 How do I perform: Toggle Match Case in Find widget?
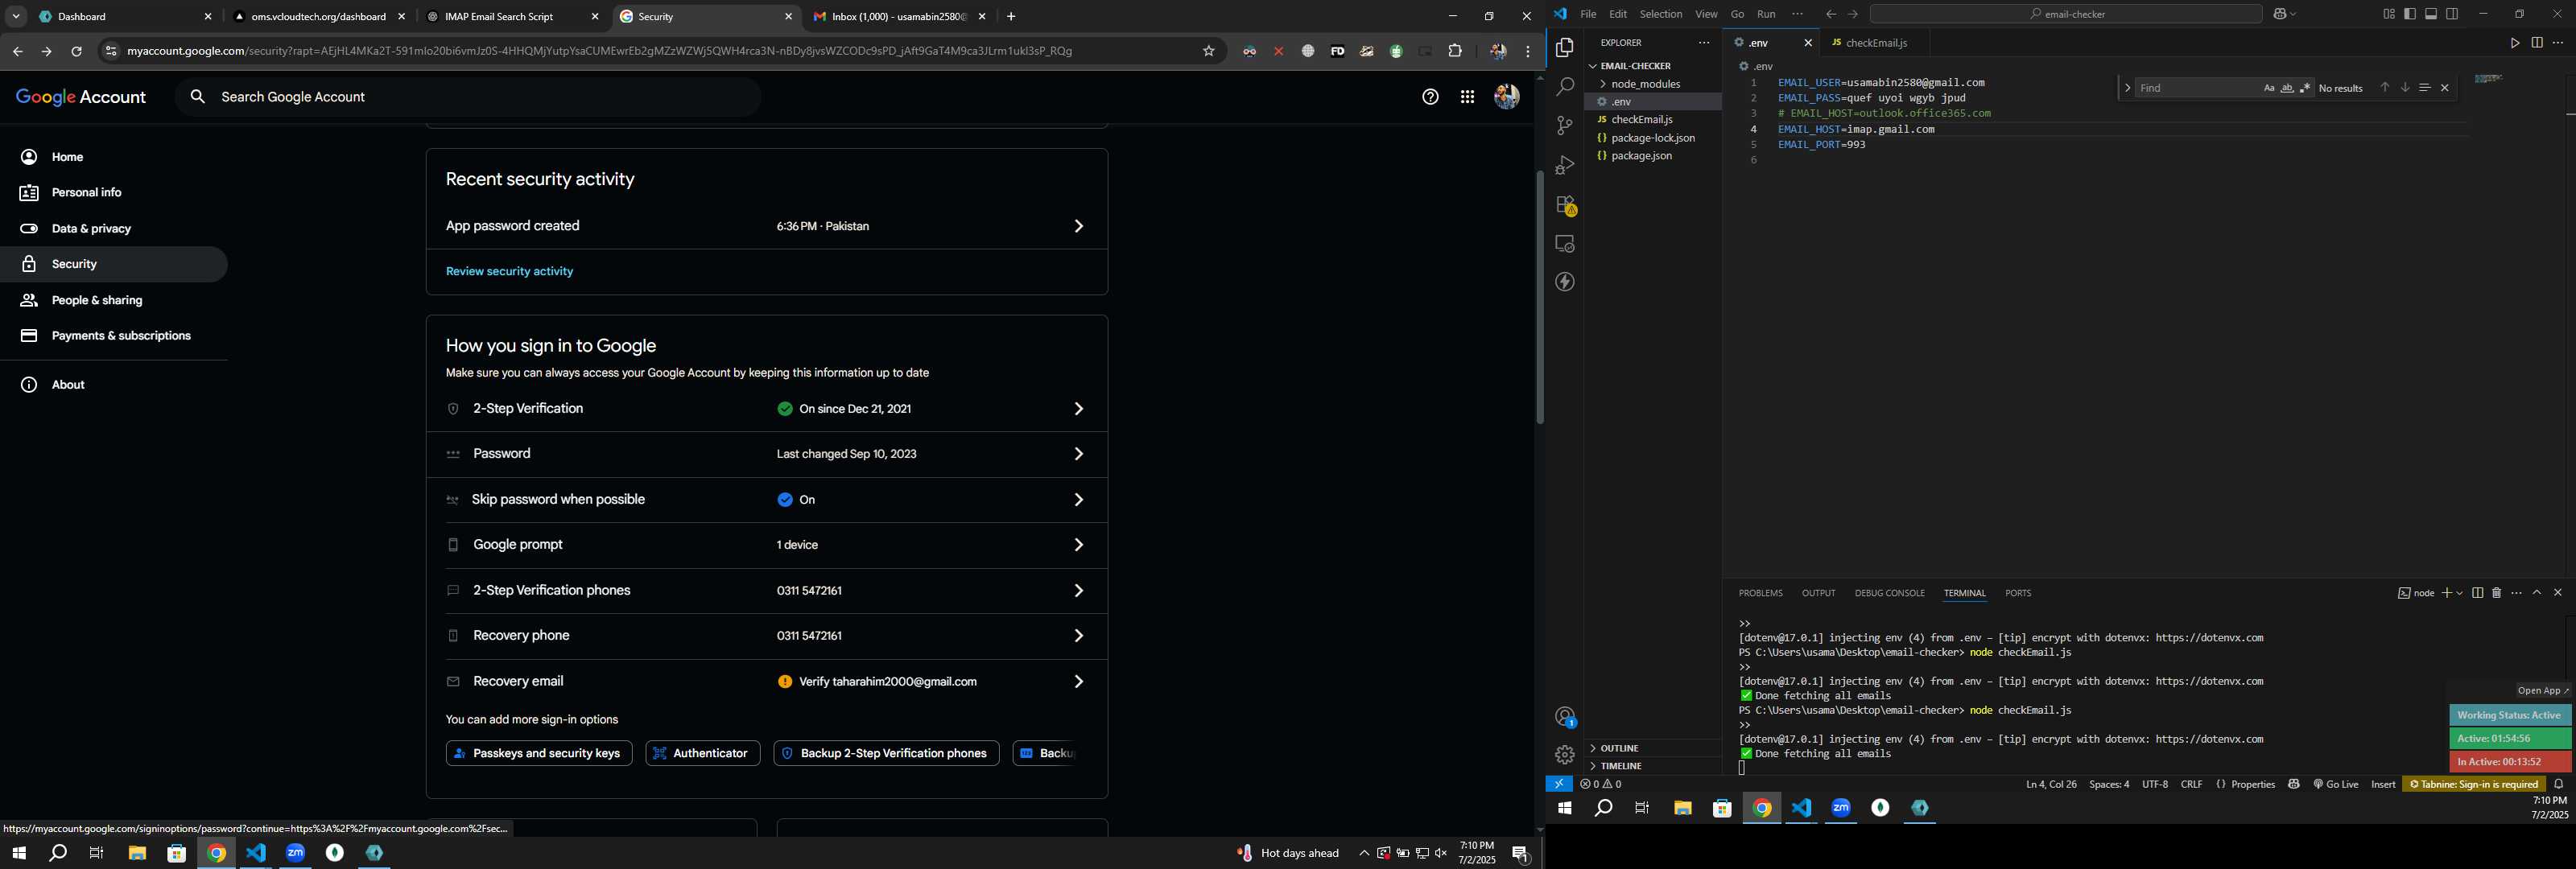pyautogui.click(x=2269, y=88)
